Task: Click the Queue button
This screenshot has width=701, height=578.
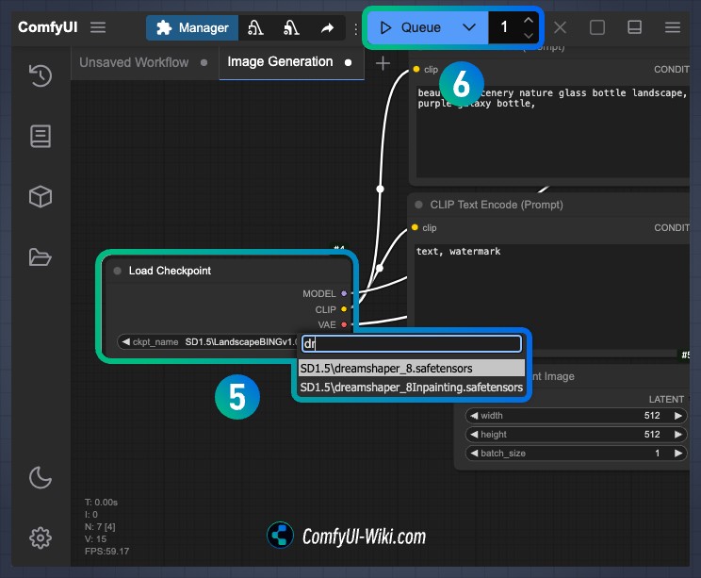Action: (411, 27)
